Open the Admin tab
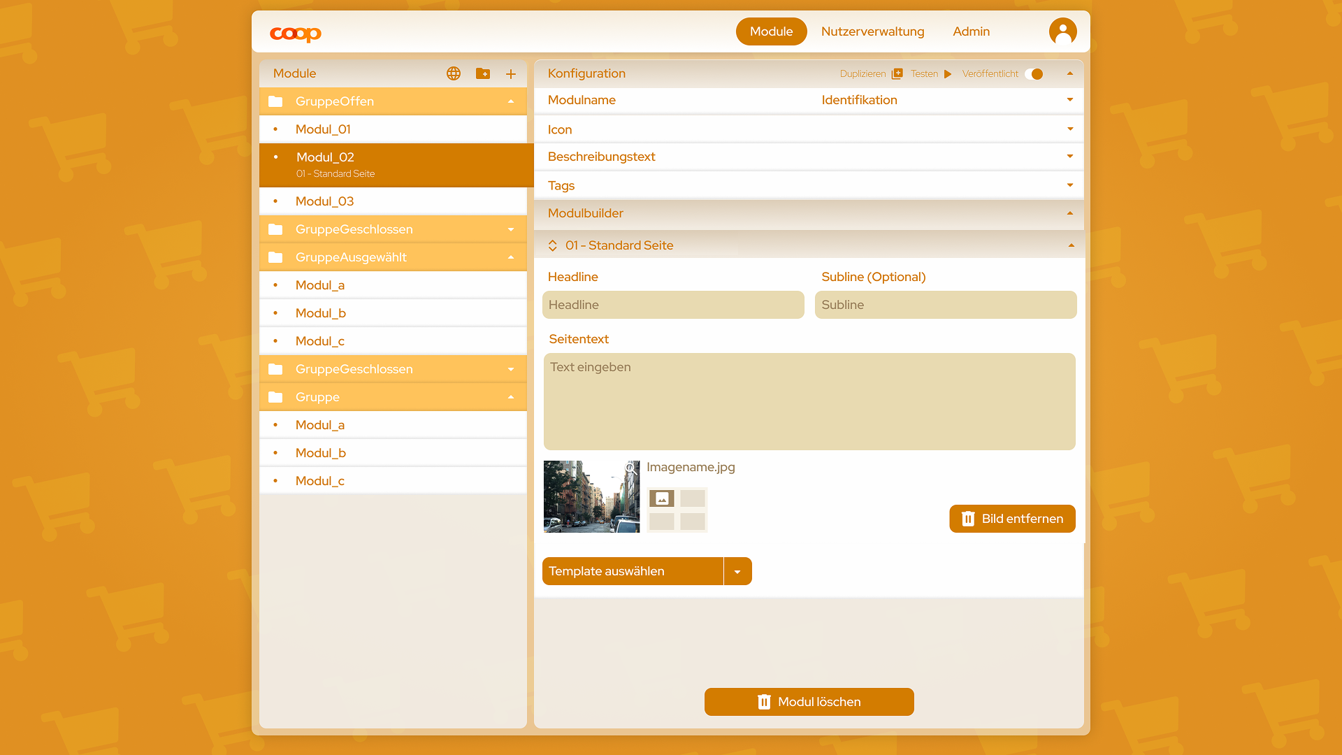The image size is (1342, 755). click(971, 31)
